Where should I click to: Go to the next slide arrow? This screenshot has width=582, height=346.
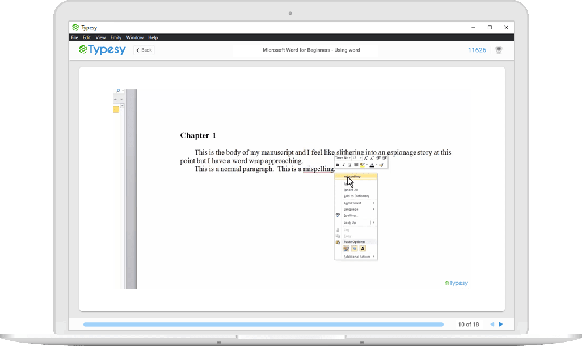point(501,324)
